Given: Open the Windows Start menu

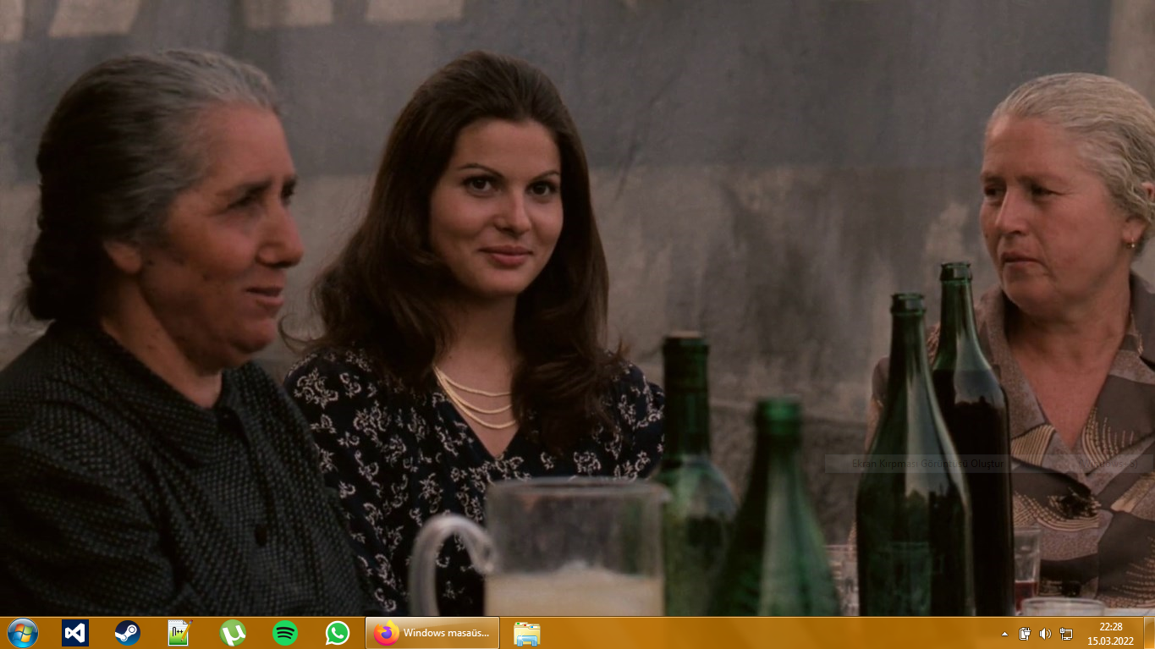Looking at the screenshot, I should tap(22, 633).
